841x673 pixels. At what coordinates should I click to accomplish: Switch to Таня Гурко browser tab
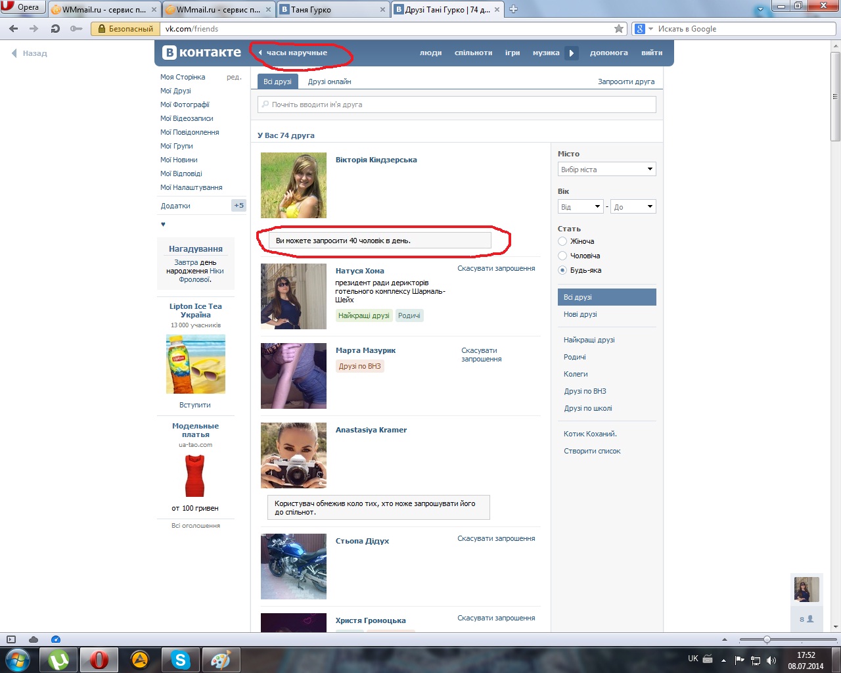point(334,9)
